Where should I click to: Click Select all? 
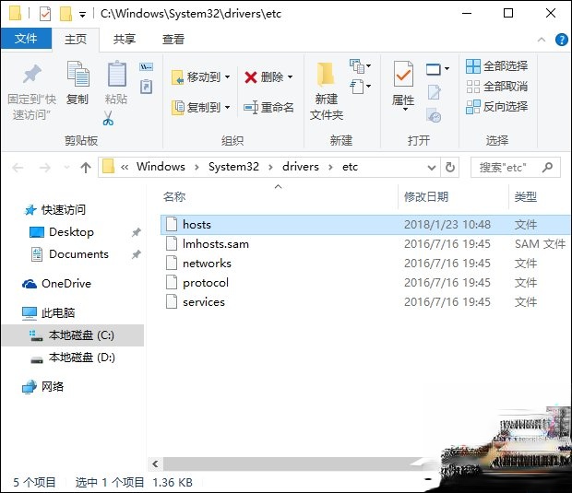pyautogui.click(x=497, y=66)
